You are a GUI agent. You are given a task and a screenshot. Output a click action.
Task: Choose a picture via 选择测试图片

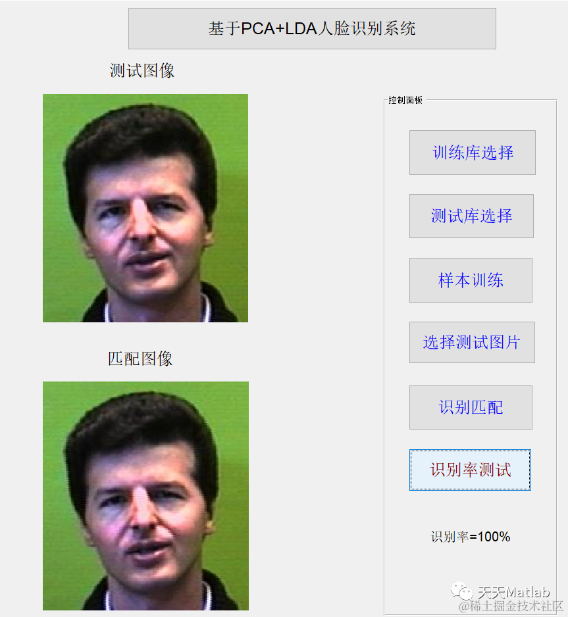(x=472, y=342)
